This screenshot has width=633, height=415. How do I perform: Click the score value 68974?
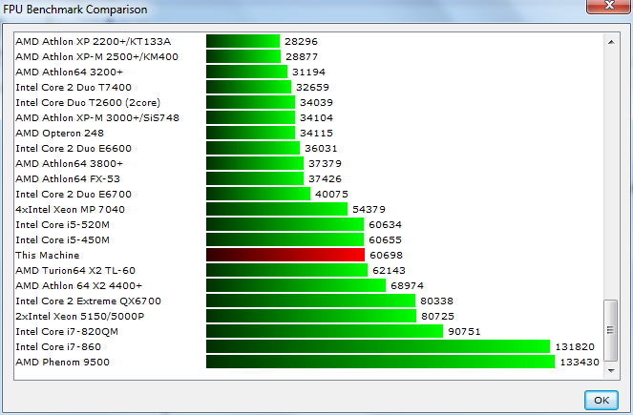(x=408, y=285)
